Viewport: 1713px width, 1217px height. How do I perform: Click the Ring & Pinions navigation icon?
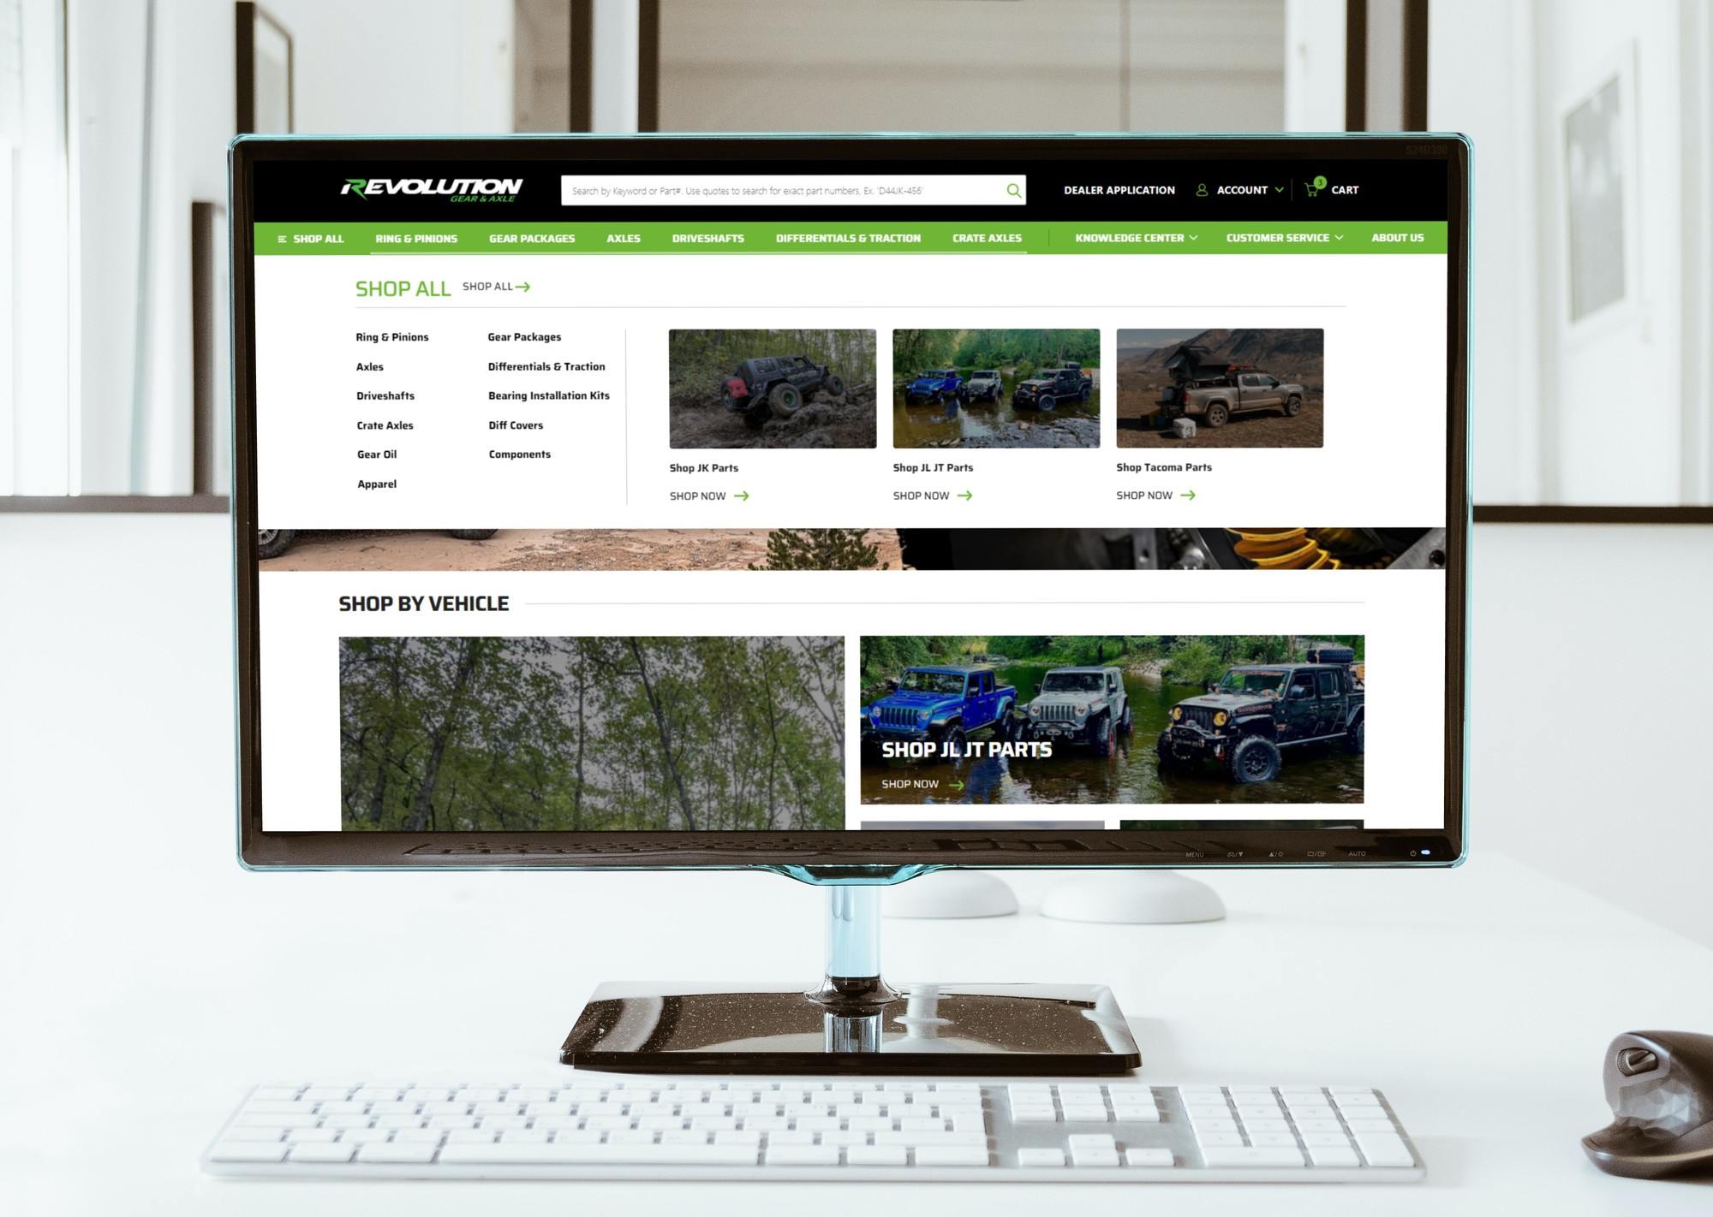pyautogui.click(x=415, y=239)
